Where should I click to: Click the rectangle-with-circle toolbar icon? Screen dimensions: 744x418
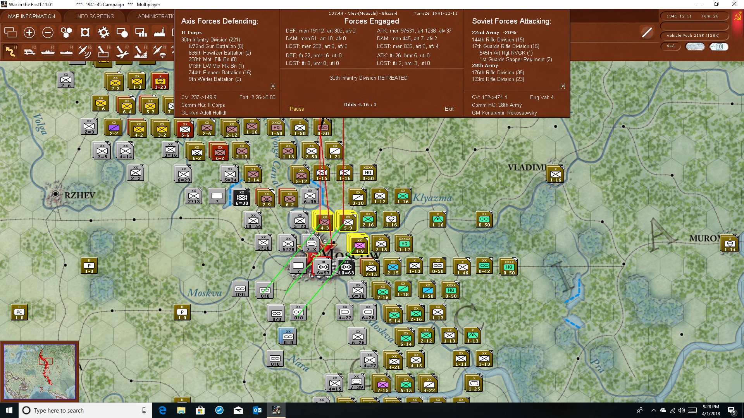[x=122, y=33]
